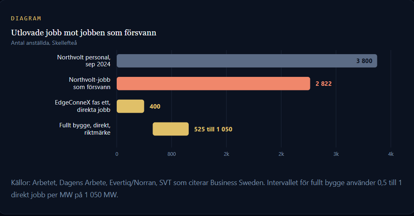Click the 4k axis tick label

pos(391,154)
